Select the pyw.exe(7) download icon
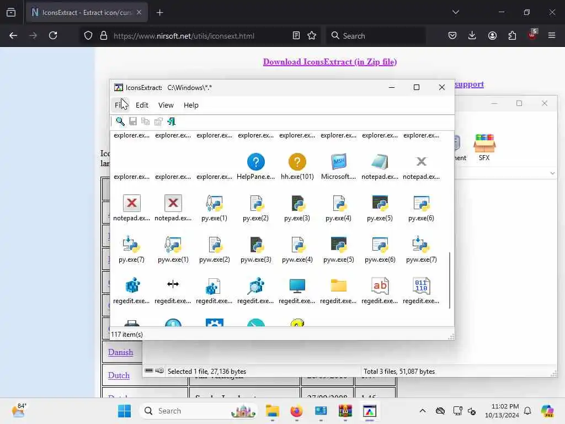565x424 pixels. (x=421, y=245)
